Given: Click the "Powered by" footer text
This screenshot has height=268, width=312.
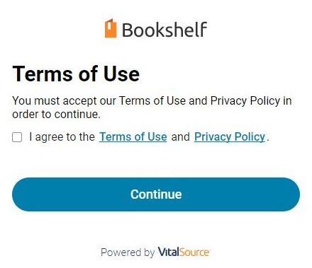Looking at the screenshot, I should pos(128,252).
